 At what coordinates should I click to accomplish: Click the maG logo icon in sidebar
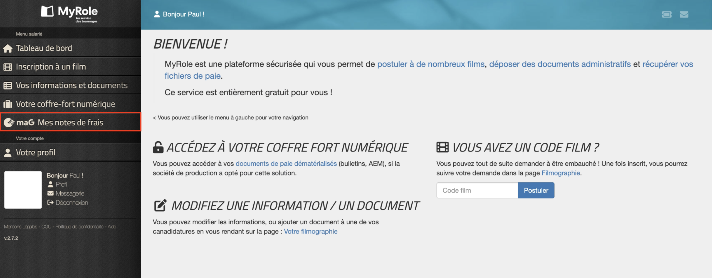(x=9, y=122)
